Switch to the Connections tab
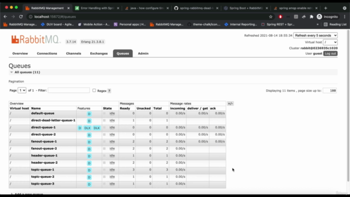This screenshot has width=350, height=197. tap(47, 54)
